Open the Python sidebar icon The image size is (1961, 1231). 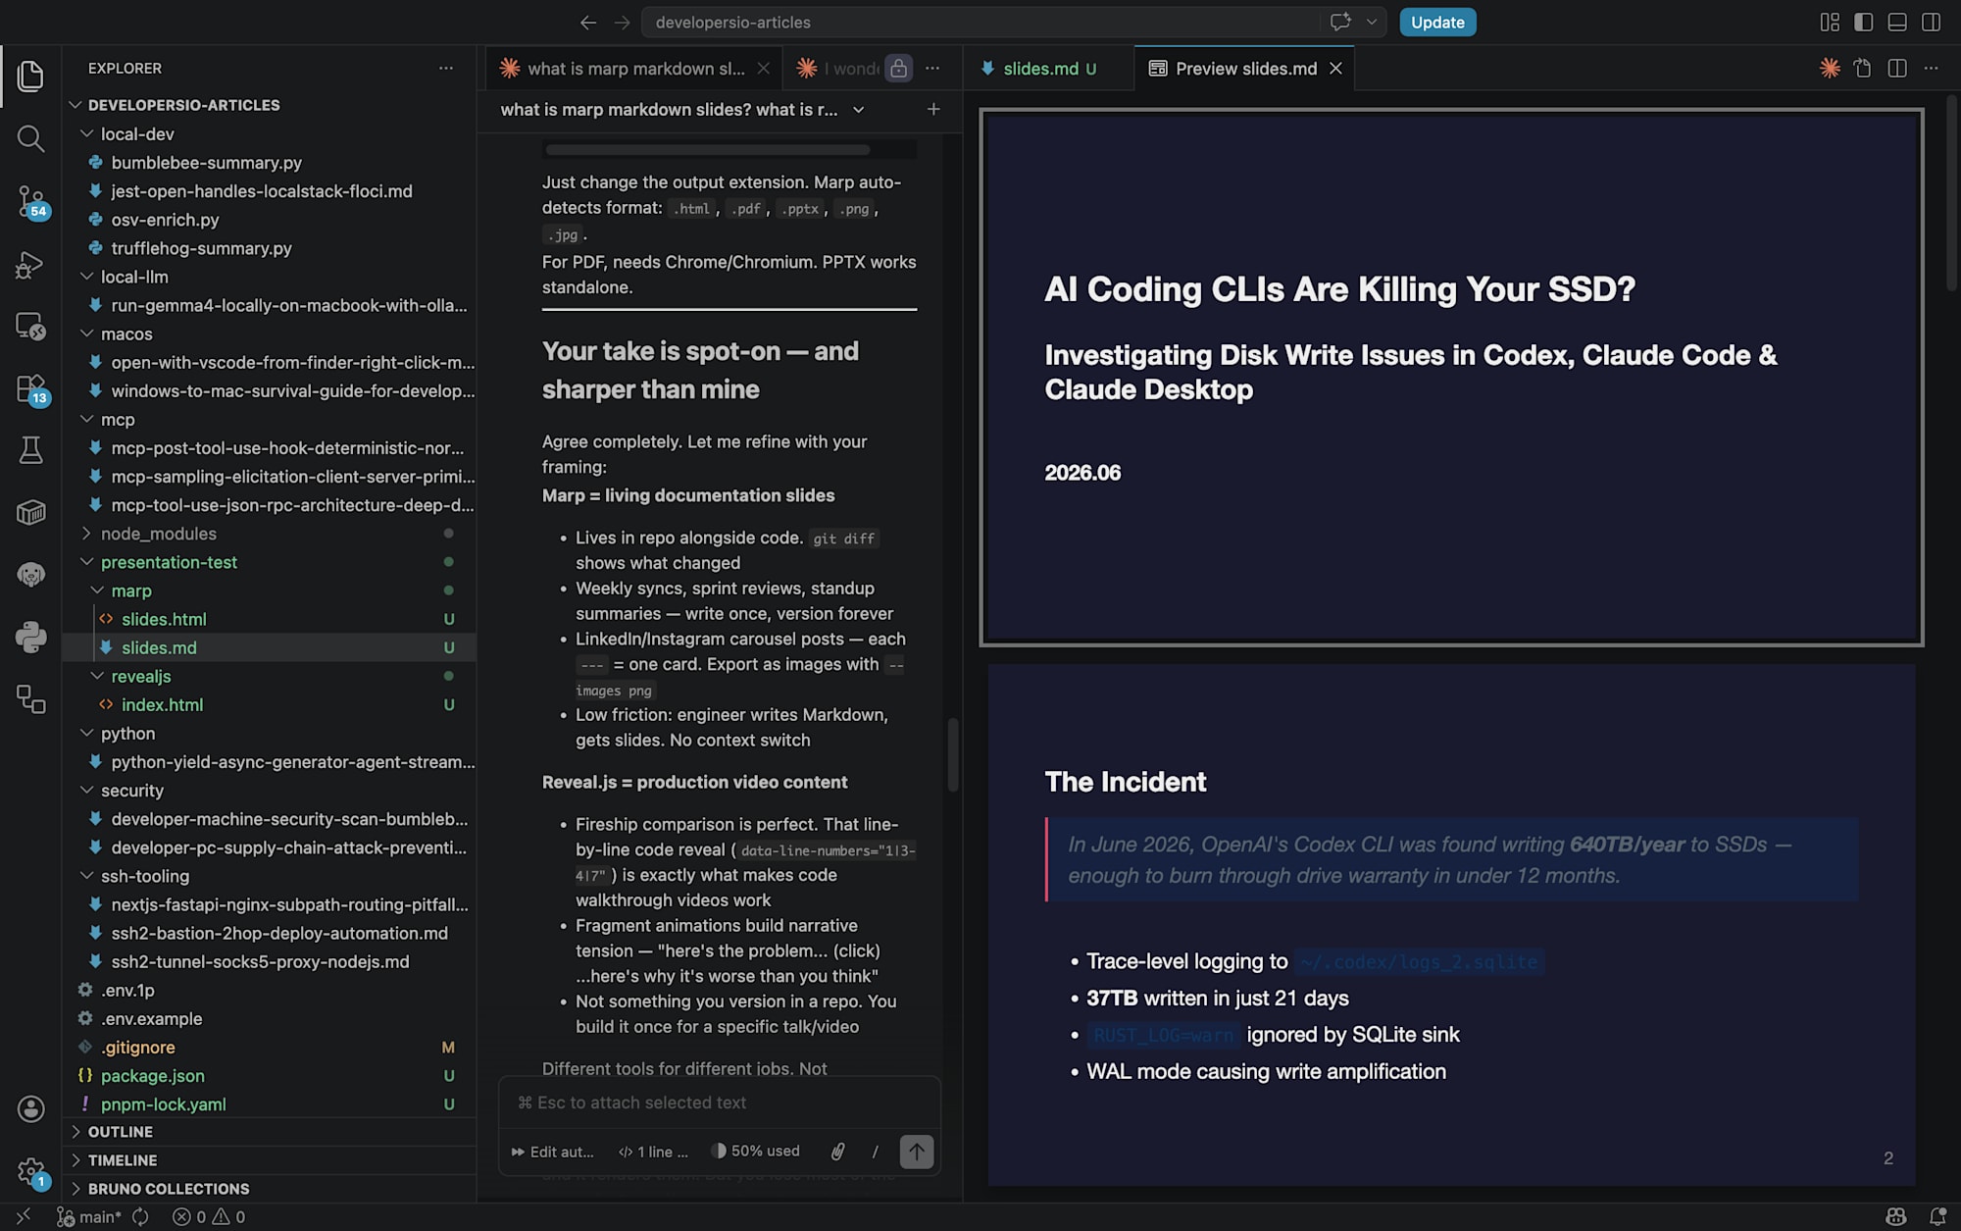coord(30,638)
